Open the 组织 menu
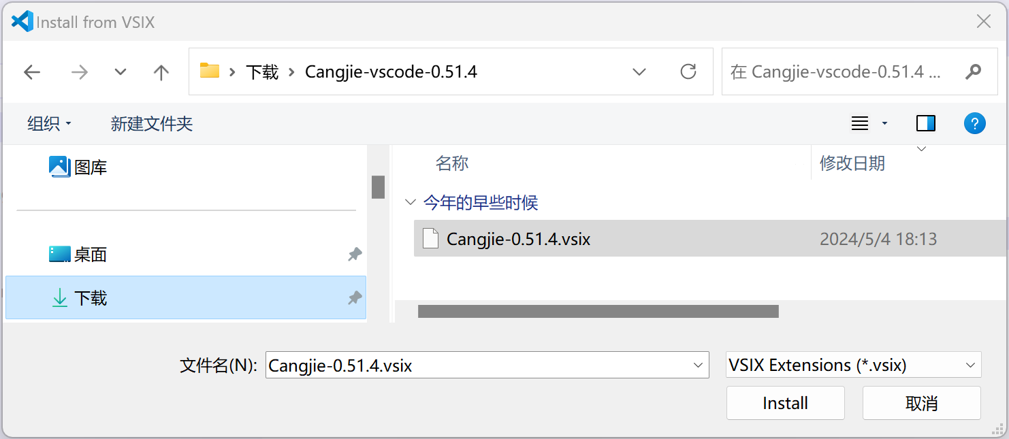The height and width of the screenshot is (439, 1009). 49,124
